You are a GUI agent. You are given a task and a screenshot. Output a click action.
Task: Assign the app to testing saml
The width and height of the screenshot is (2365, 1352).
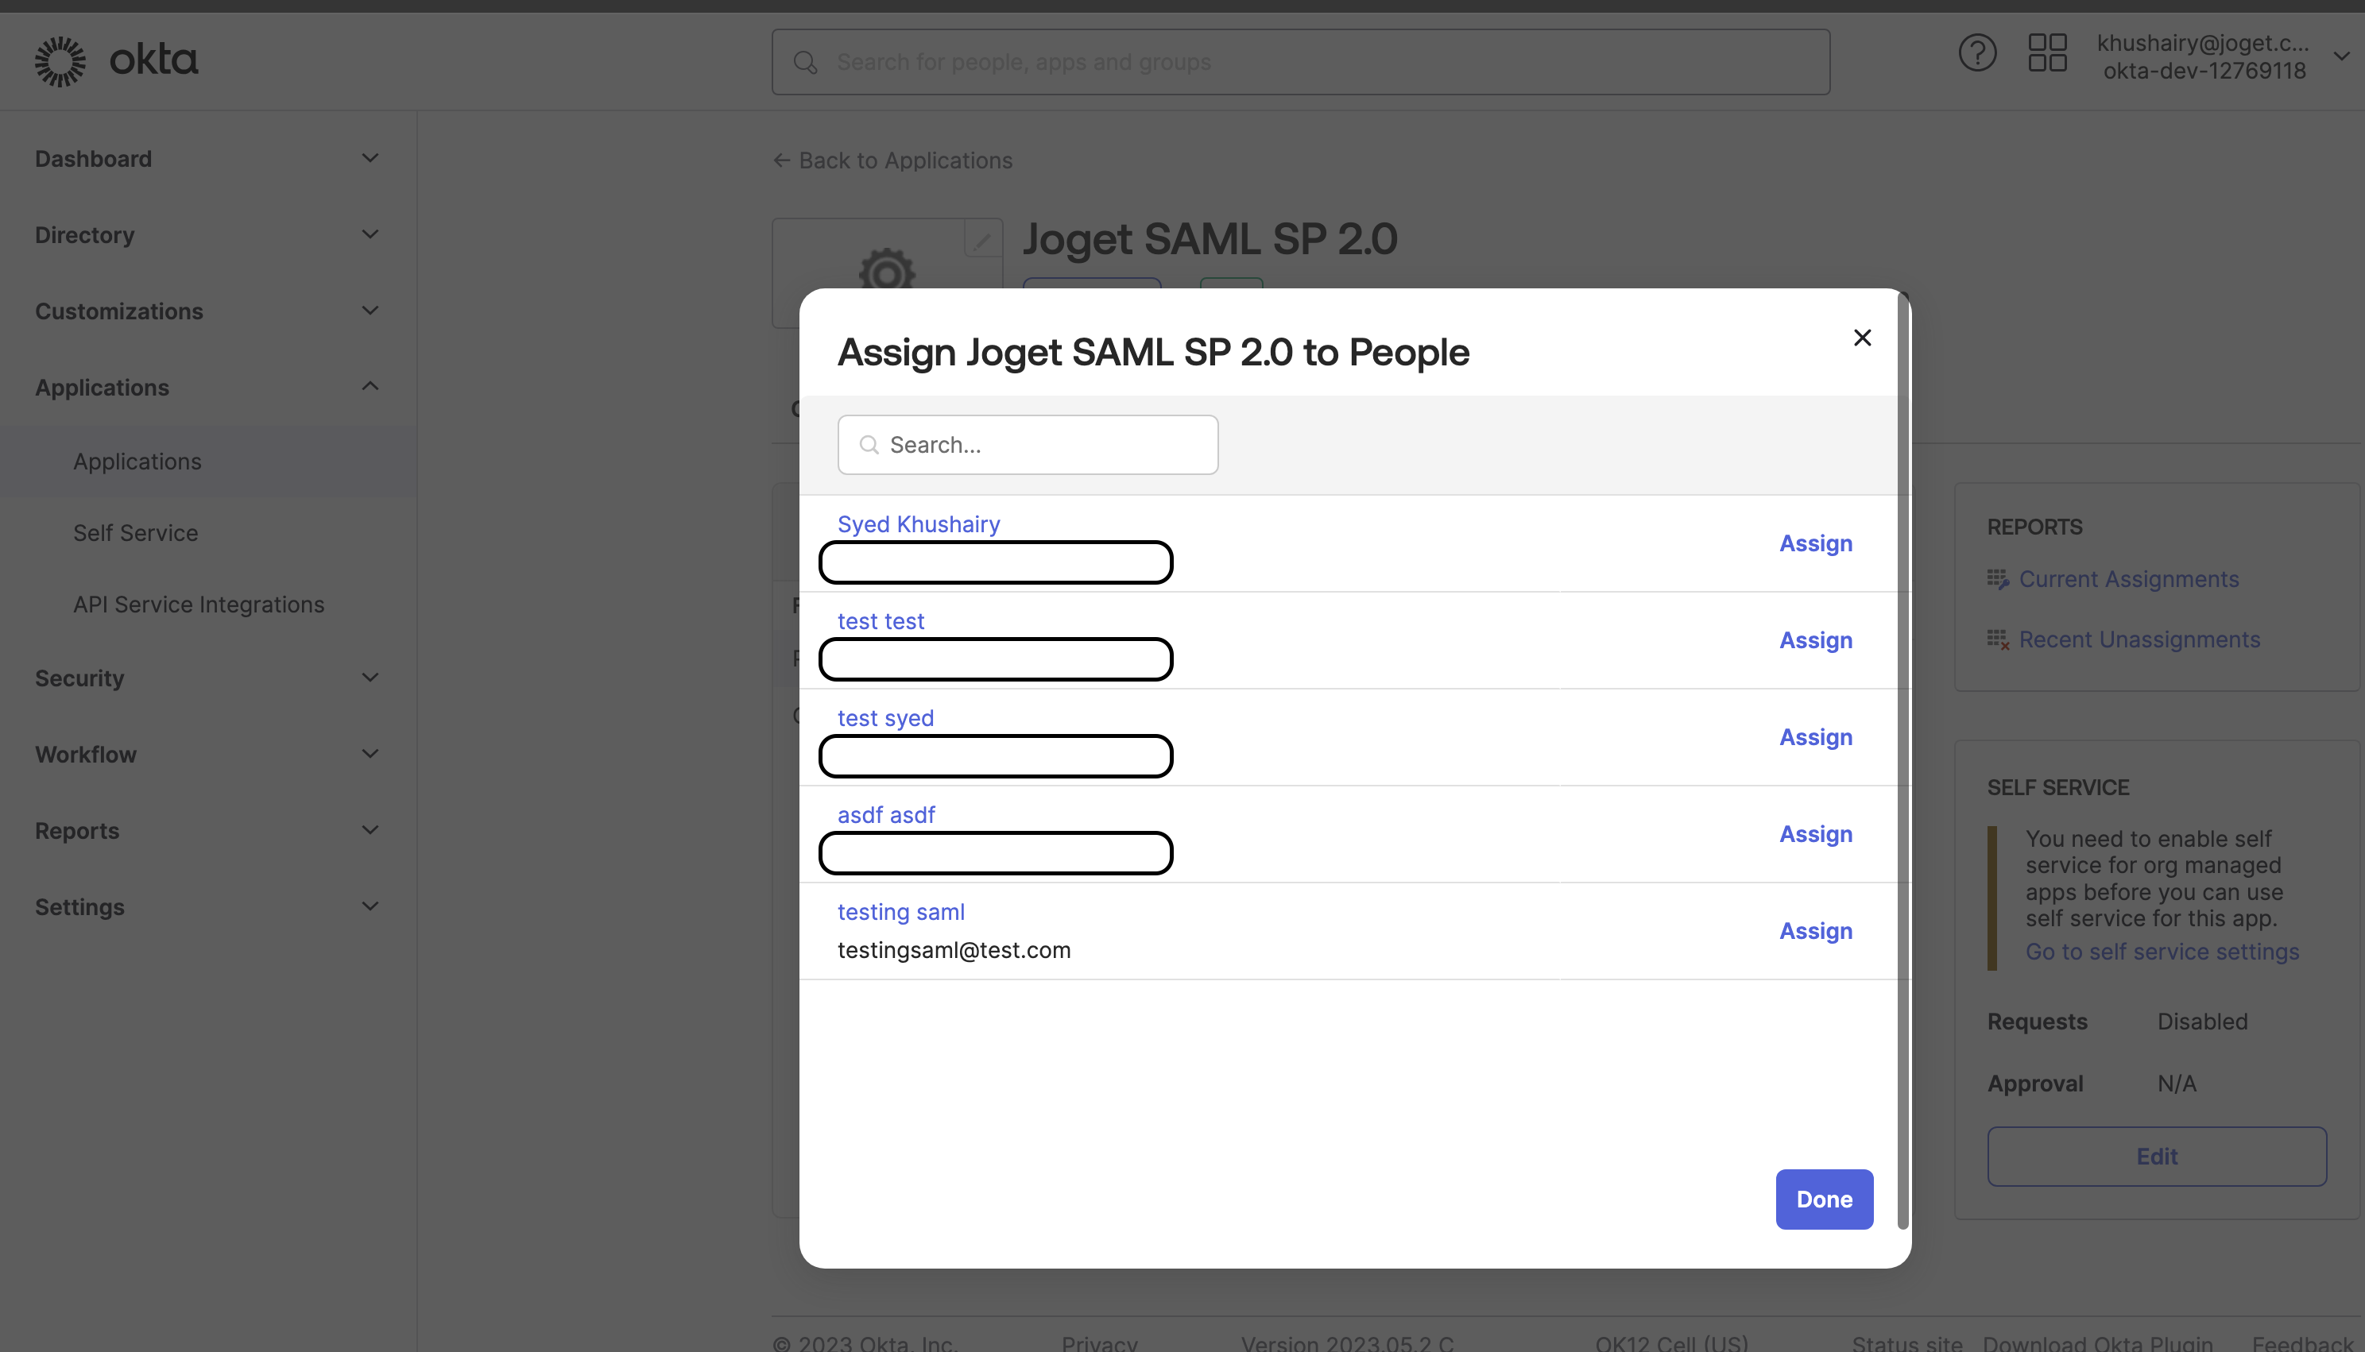(1815, 930)
